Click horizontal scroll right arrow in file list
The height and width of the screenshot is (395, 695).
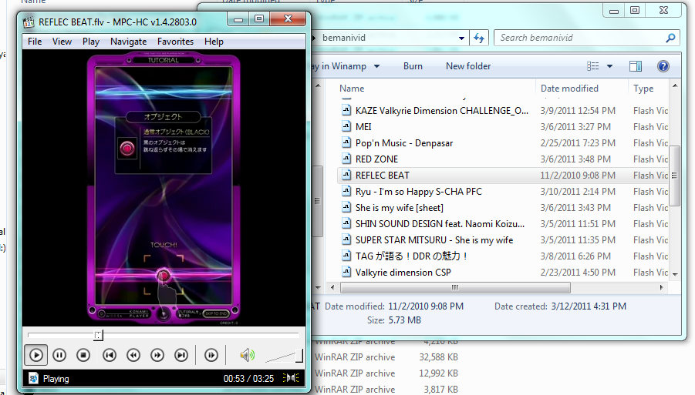(x=661, y=287)
